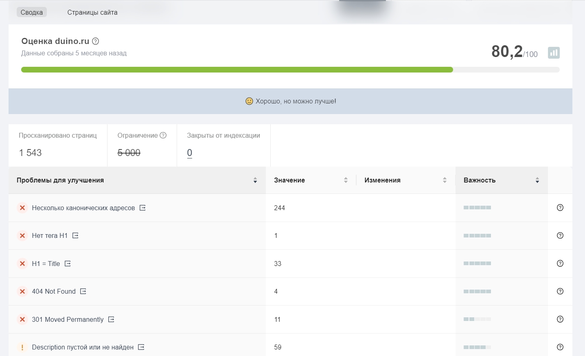Sort the Изменения column
Screen dimensions: 585x356
tap(445, 180)
